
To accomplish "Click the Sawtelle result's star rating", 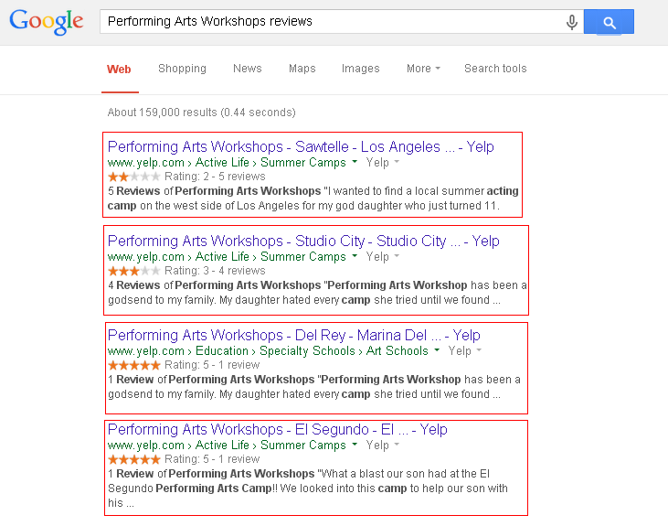I will (134, 177).
